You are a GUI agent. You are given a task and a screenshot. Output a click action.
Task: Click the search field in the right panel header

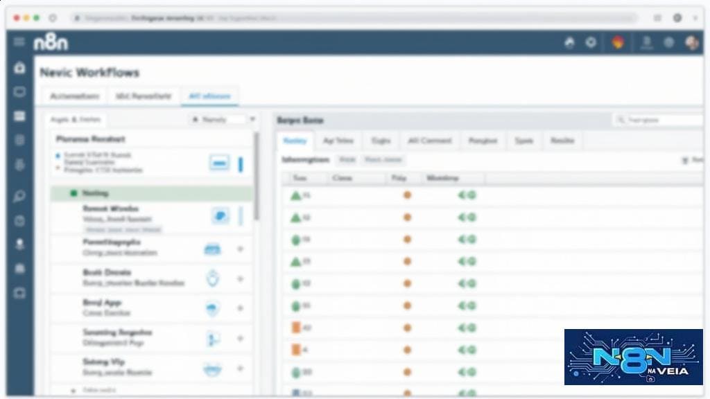click(659, 120)
